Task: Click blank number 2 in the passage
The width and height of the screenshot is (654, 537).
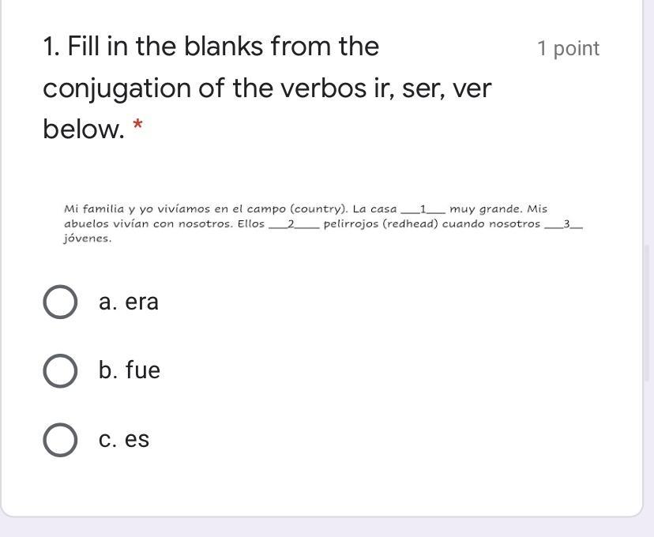Action: (294, 224)
